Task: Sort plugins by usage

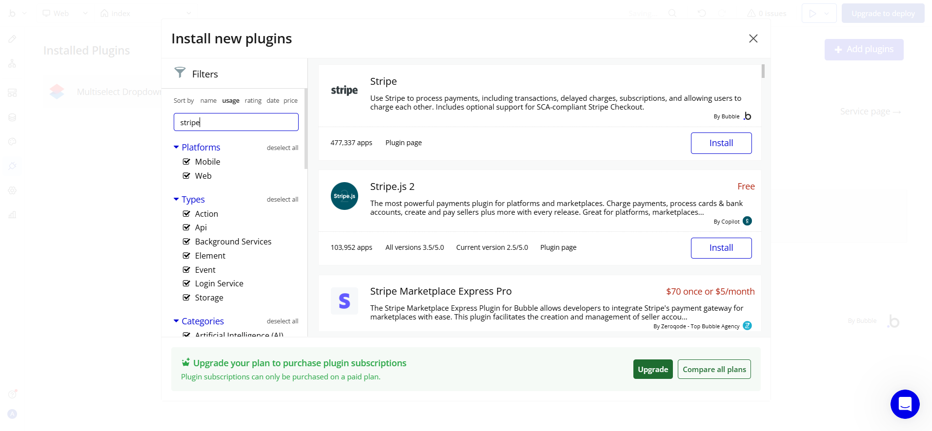Action: 231,101
